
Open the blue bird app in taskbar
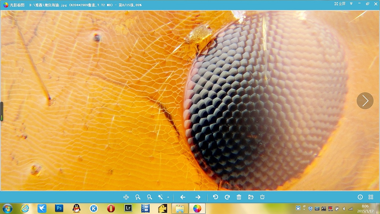(42, 208)
